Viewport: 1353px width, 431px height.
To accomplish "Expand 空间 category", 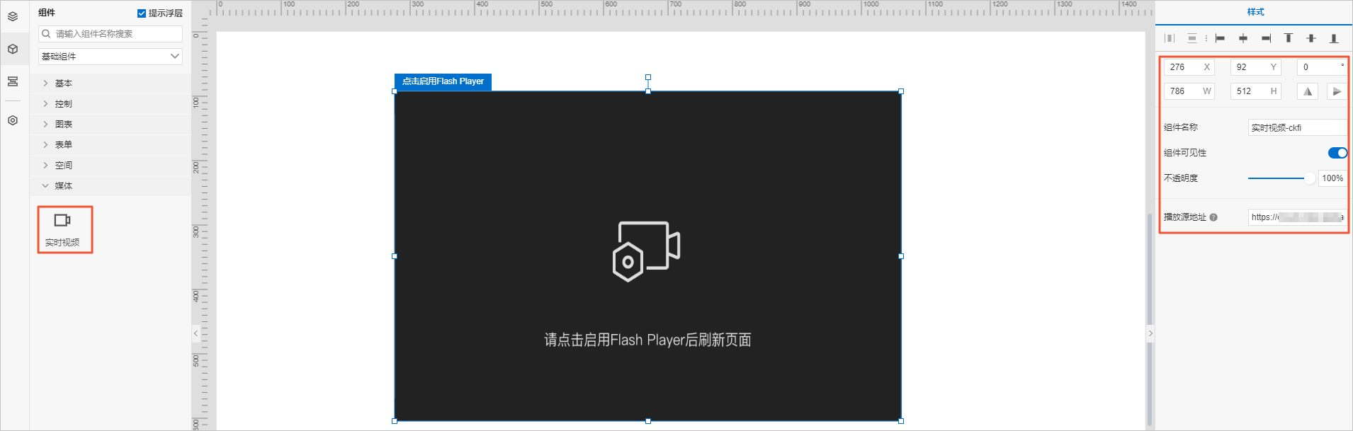I will [111, 166].
